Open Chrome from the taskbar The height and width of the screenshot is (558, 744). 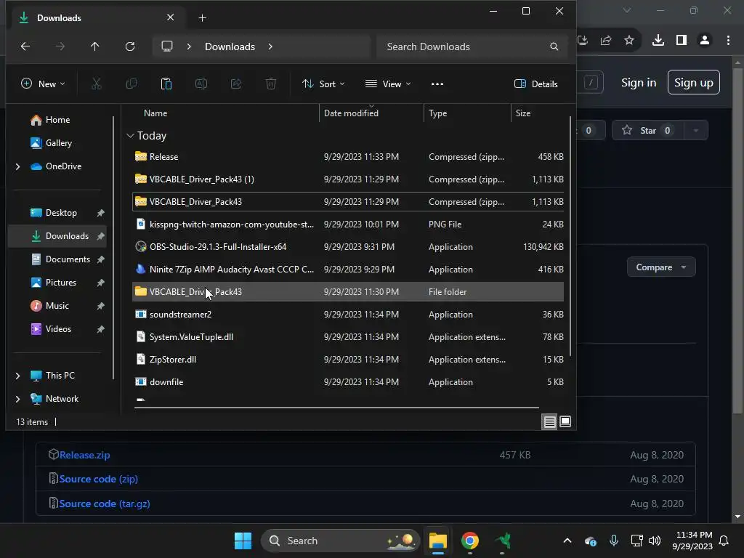click(x=470, y=541)
